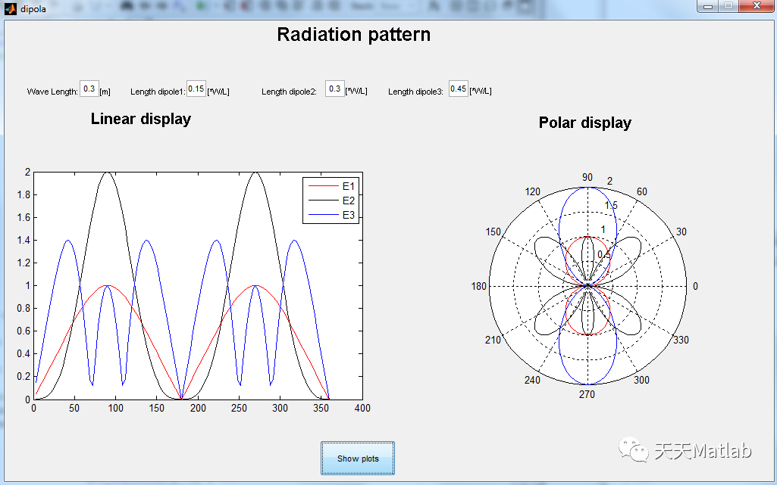Click the 330 degree polar label
This screenshot has width=777, height=485.
[x=681, y=340]
